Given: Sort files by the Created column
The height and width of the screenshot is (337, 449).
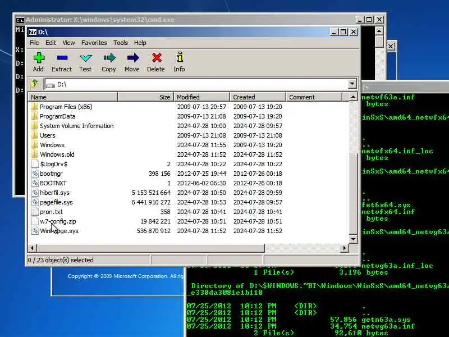Looking at the screenshot, I should (258, 97).
